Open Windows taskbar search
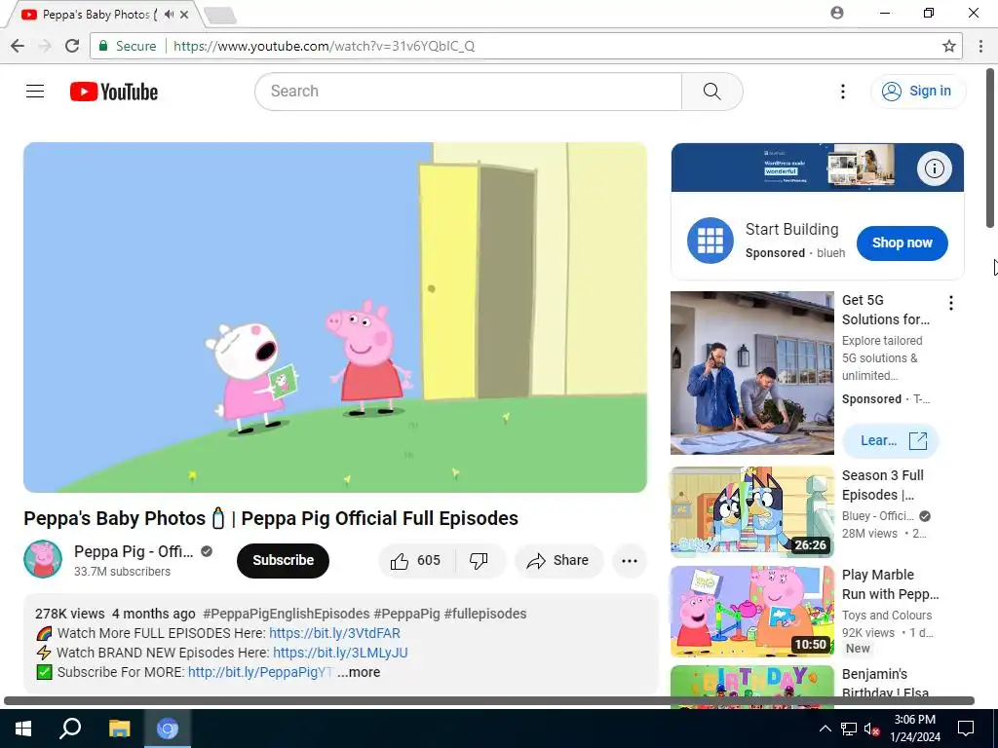998x748 pixels. point(70,729)
